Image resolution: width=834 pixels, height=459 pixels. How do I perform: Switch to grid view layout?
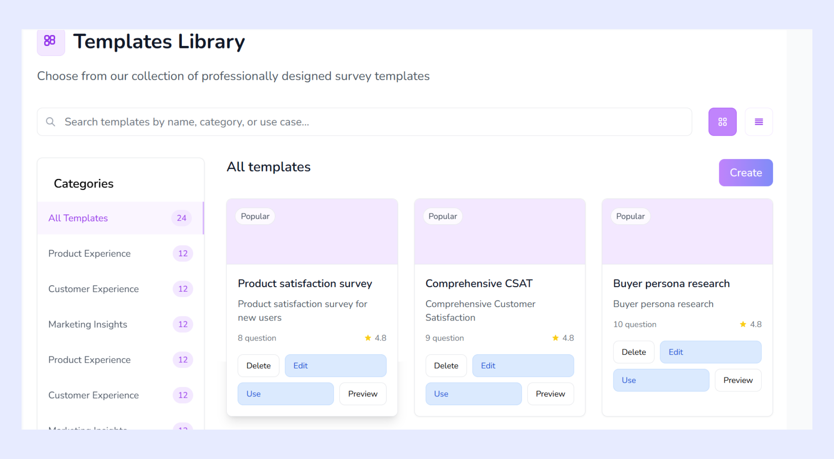tap(722, 121)
